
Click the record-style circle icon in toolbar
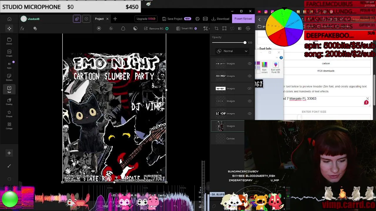[x=99, y=28]
